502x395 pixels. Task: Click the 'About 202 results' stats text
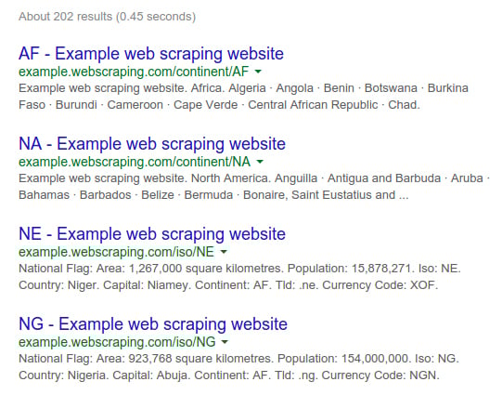coord(108,17)
